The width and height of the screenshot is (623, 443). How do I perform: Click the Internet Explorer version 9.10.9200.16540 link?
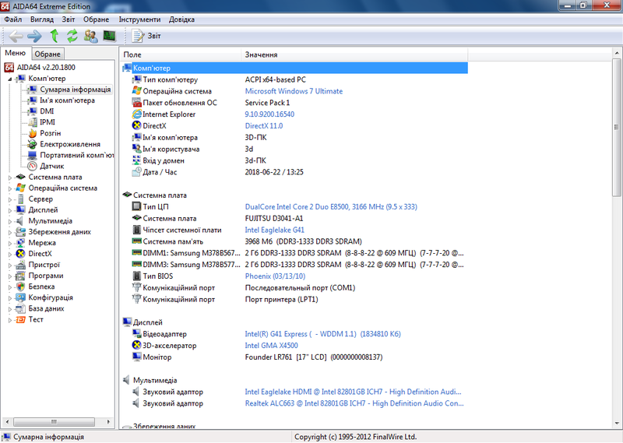(269, 114)
